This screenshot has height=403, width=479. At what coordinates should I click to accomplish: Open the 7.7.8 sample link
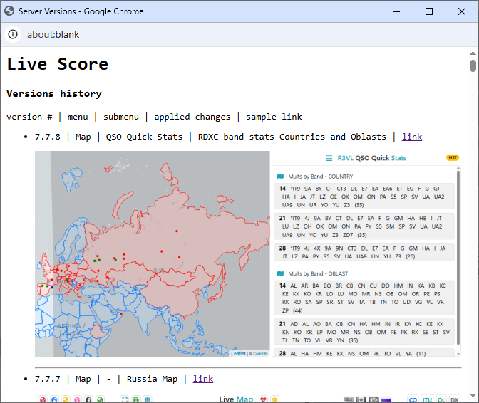[x=412, y=137]
